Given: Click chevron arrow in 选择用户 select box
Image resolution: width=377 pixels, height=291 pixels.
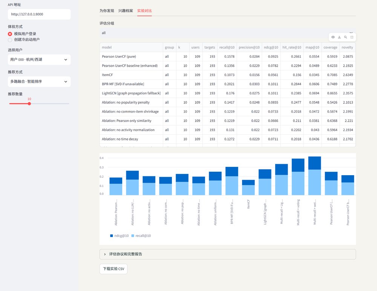Looking at the screenshot, I should pos(66,60).
